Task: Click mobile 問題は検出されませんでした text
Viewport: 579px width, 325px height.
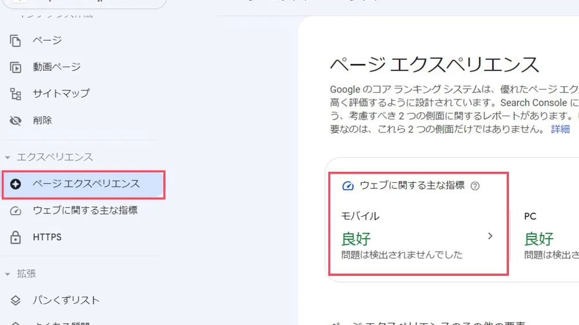Action: [x=402, y=255]
